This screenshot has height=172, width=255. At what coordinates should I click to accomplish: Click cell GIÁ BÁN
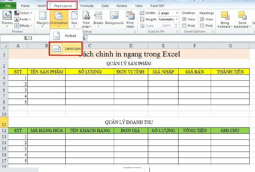(x=194, y=72)
